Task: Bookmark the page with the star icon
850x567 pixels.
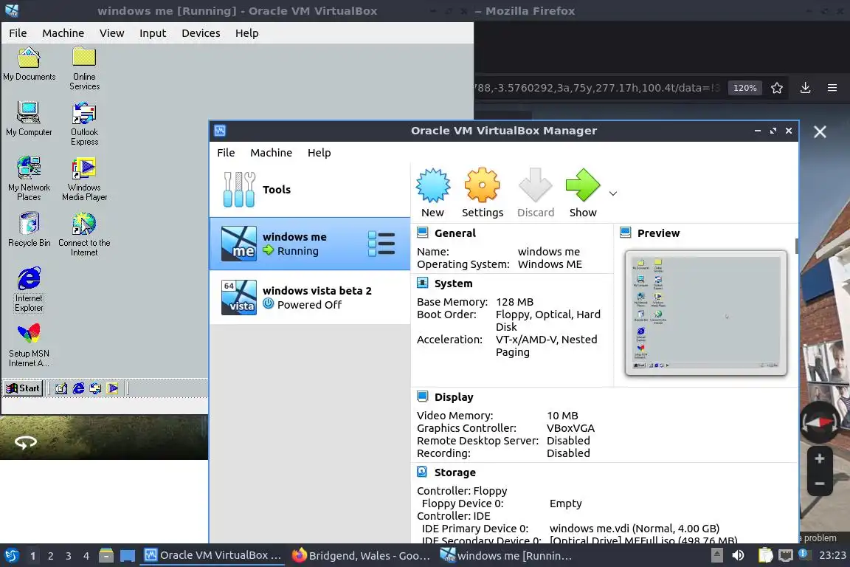Action: 777,88
